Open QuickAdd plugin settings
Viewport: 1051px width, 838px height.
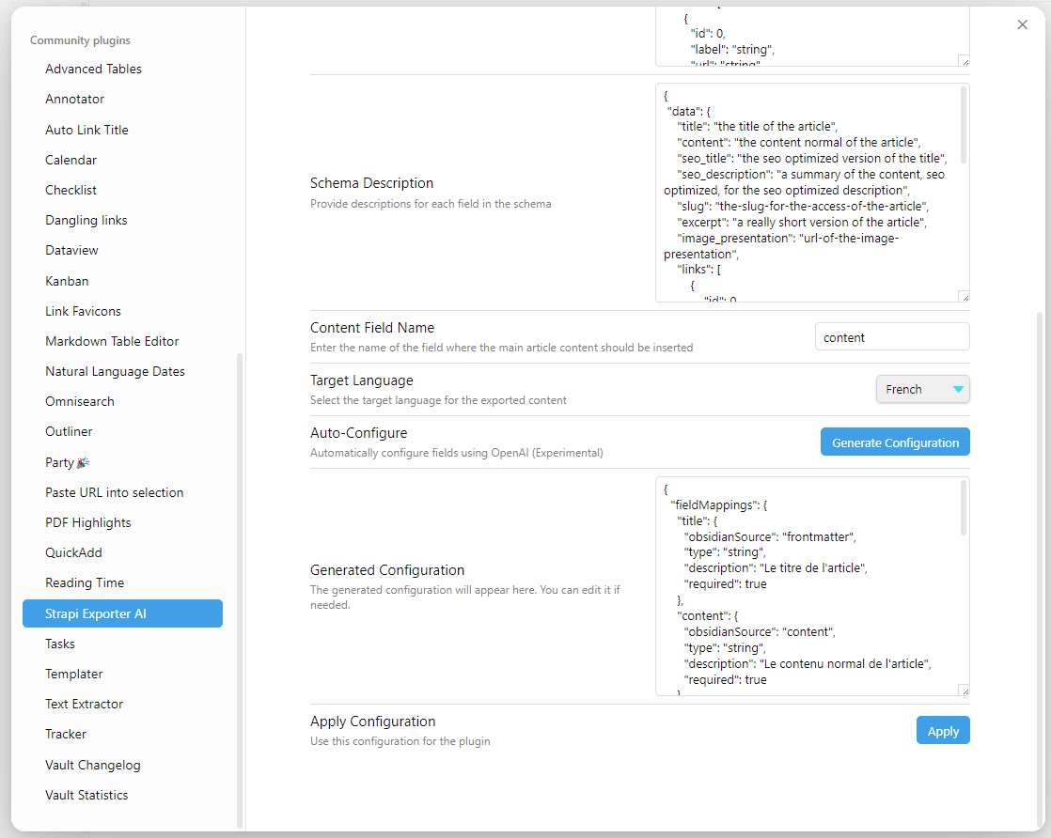(73, 552)
